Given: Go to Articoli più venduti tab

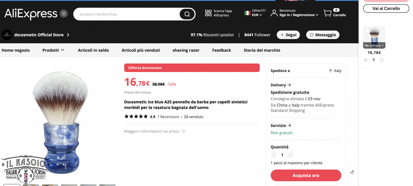Looking at the screenshot, I should pyautogui.click(x=141, y=50).
